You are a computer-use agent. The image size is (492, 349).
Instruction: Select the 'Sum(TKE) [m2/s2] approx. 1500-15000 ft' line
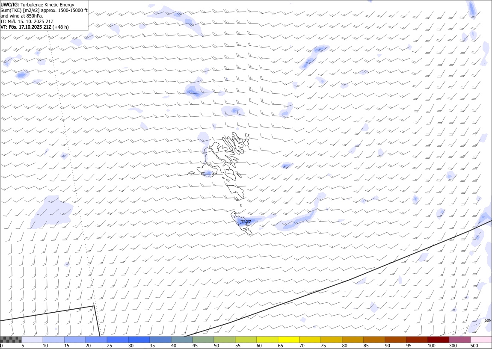pyautogui.click(x=44, y=10)
